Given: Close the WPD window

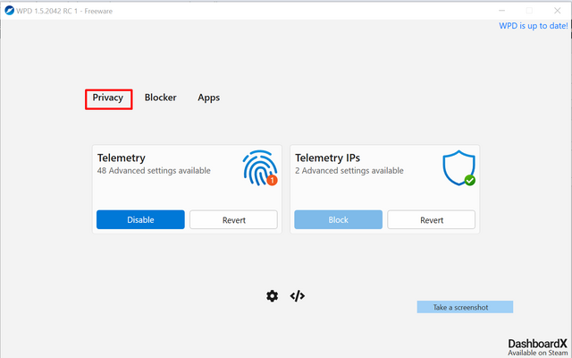Looking at the screenshot, I should click(558, 11).
